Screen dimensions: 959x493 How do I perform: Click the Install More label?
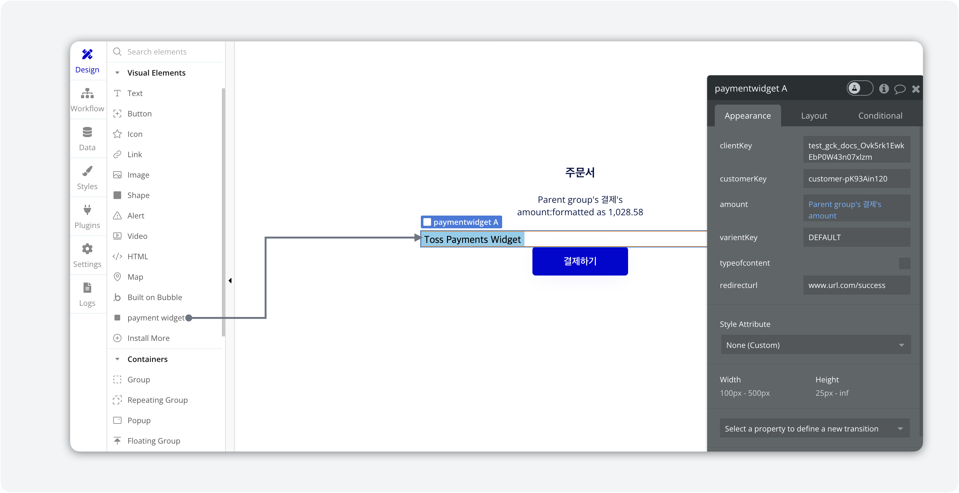(x=148, y=338)
